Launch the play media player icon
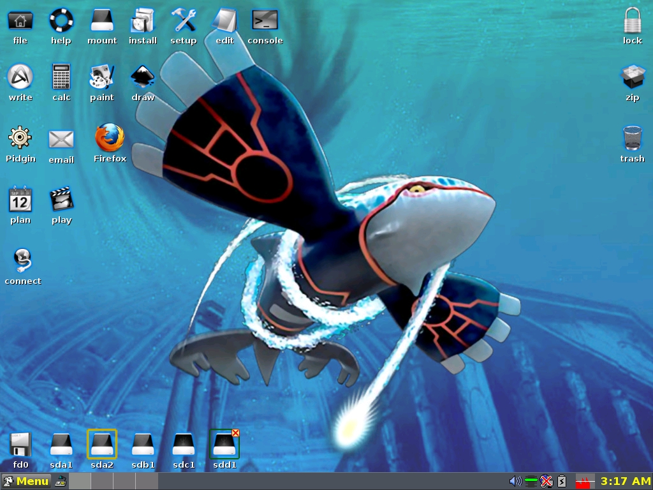 [x=61, y=200]
